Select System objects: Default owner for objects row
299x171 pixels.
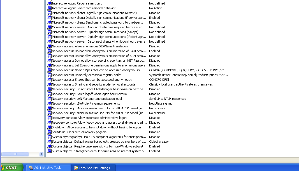(x=99, y=142)
